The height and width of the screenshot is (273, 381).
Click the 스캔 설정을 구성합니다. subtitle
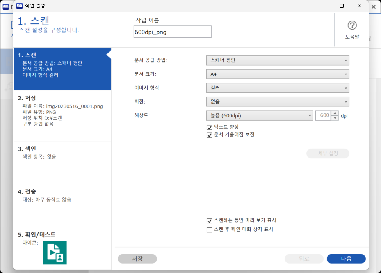point(49,30)
